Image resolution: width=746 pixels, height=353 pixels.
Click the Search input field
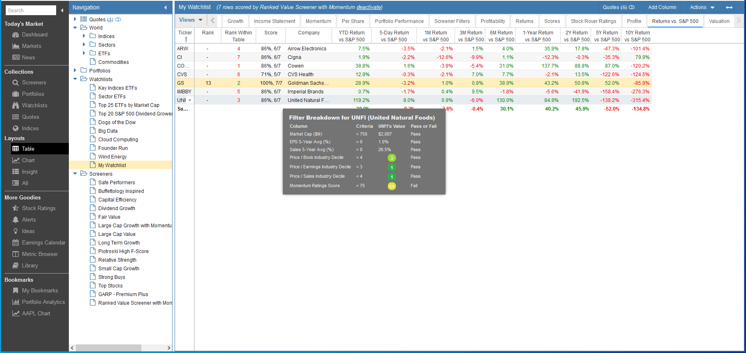pos(31,10)
